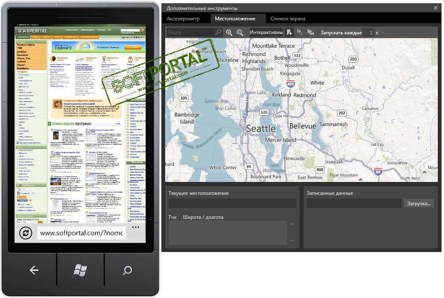Click the Explorer 9 banner on the phone screen
The height and width of the screenshot is (298, 444).
(x=98, y=47)
